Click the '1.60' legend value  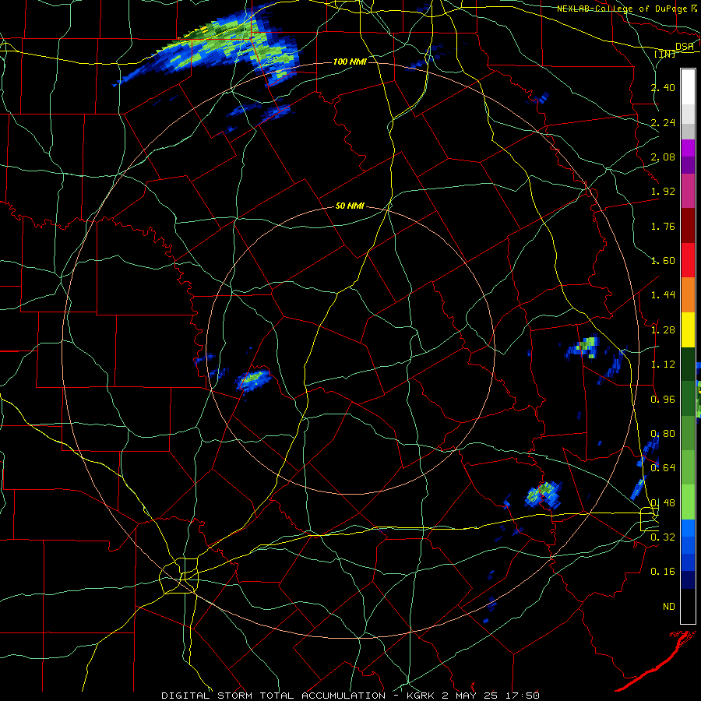[663, 261]
